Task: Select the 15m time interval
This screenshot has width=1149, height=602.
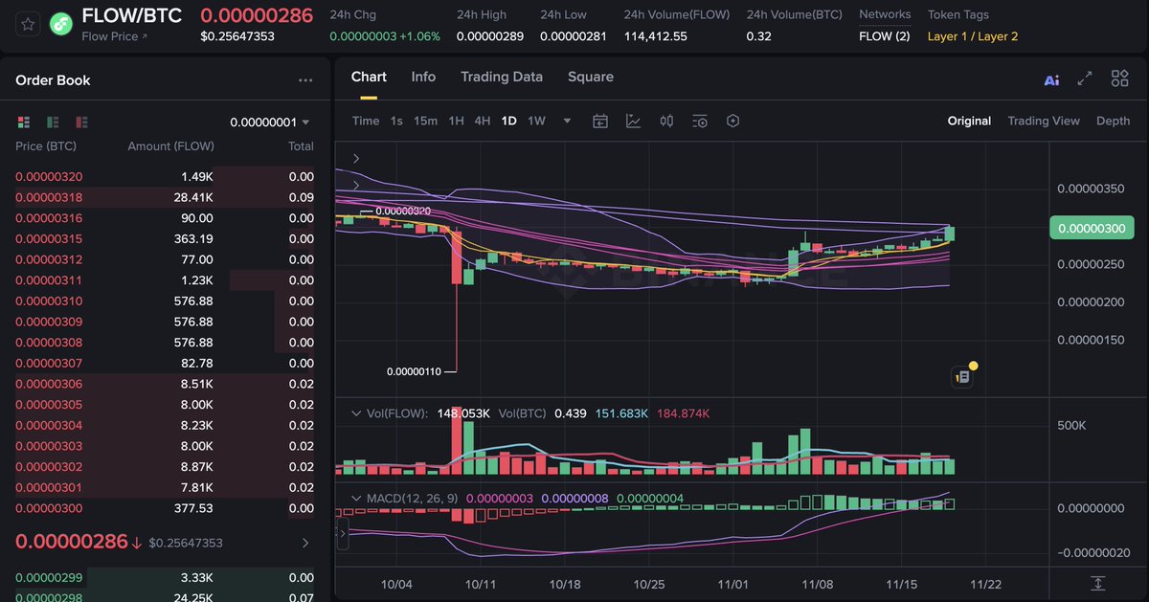Action: coord(425,121)
